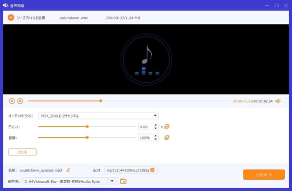Click the save path D:¥4Videosoft Stu field

65,181
